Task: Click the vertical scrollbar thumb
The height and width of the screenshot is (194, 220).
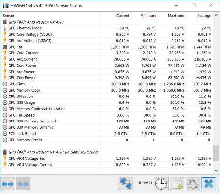Action: coord(216,153)
